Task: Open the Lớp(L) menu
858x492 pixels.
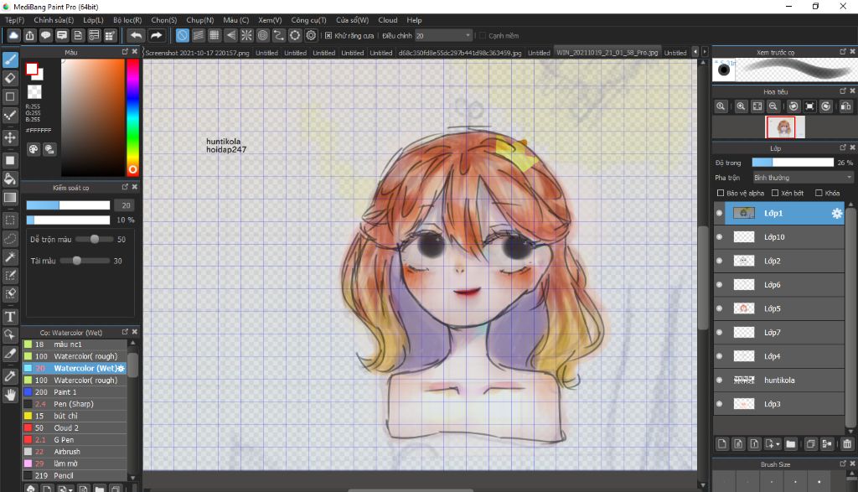Action: [x=93, y=20]
